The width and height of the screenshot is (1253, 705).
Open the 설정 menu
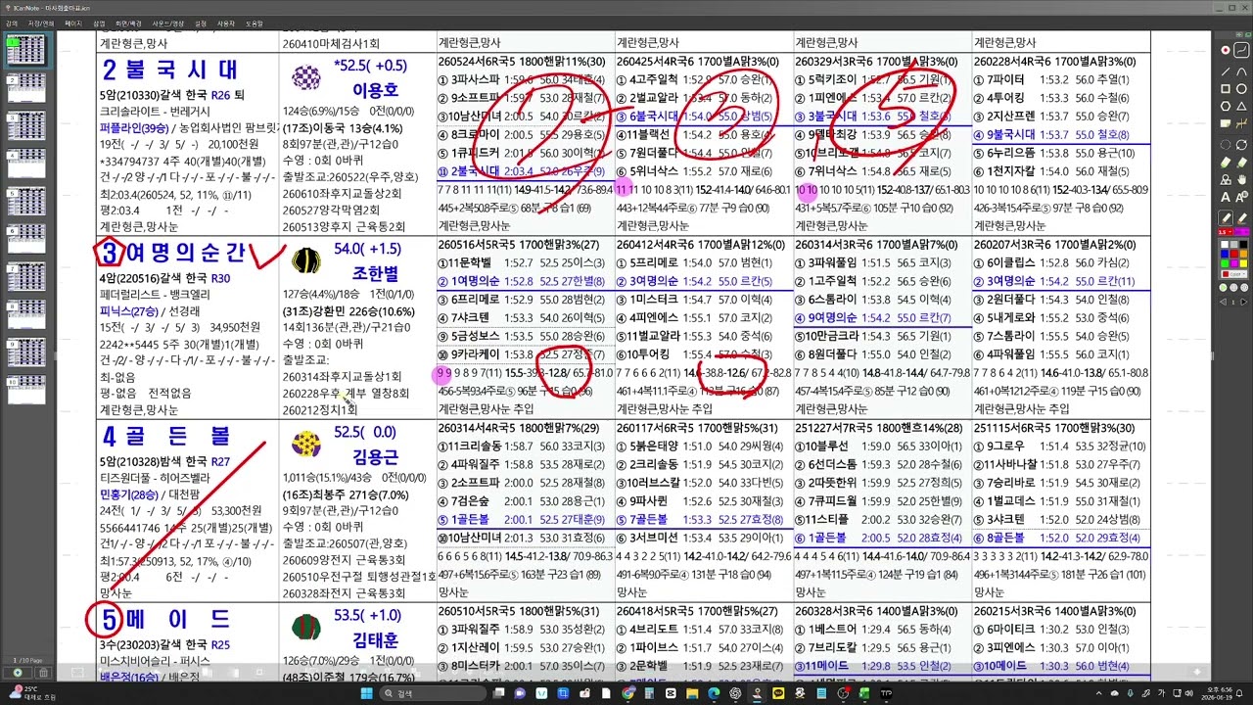click(x=201, y=22)
